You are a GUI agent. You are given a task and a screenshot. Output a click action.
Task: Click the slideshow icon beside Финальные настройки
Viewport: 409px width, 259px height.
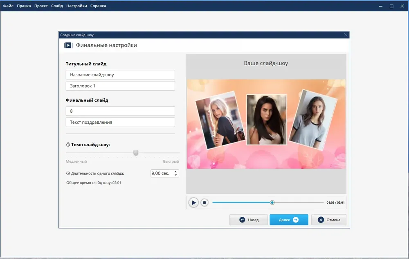click(68, 45)
